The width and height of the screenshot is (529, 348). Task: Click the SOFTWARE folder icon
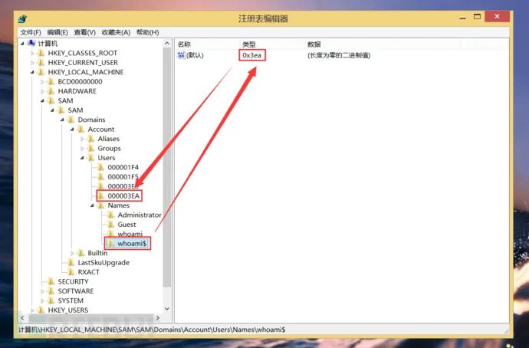coord(51,291)
